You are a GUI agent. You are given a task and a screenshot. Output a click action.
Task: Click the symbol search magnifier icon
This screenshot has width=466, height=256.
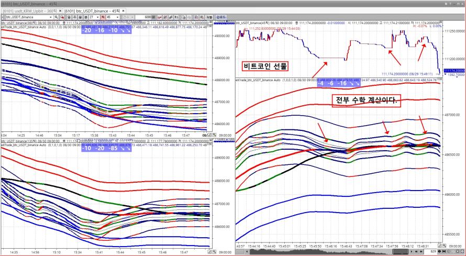56,17
